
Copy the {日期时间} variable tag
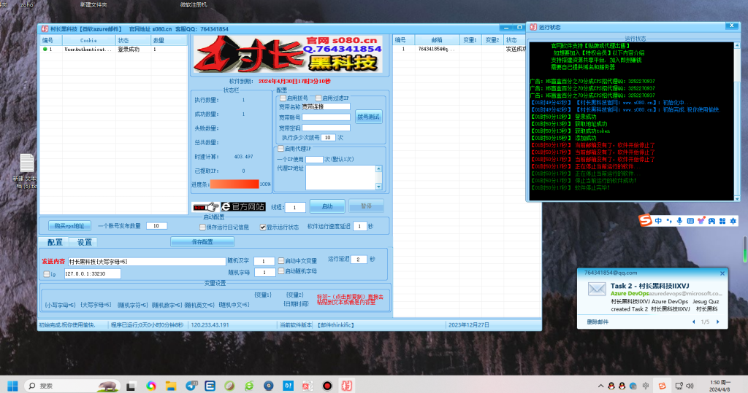click(296, 304)
